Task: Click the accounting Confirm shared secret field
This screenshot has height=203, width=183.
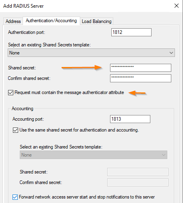Action: click(x=138, y=182)
